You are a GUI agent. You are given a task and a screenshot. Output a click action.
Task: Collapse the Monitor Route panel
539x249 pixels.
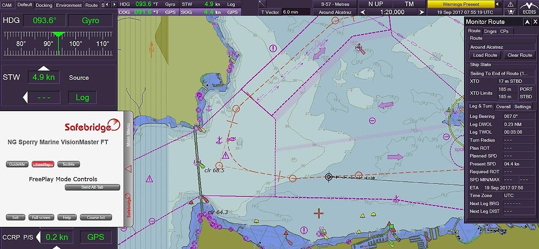click(527, 22)
